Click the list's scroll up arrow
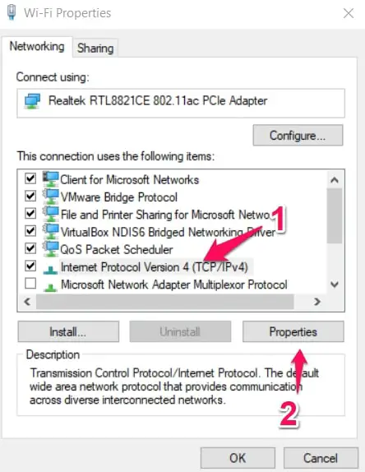 335,180
